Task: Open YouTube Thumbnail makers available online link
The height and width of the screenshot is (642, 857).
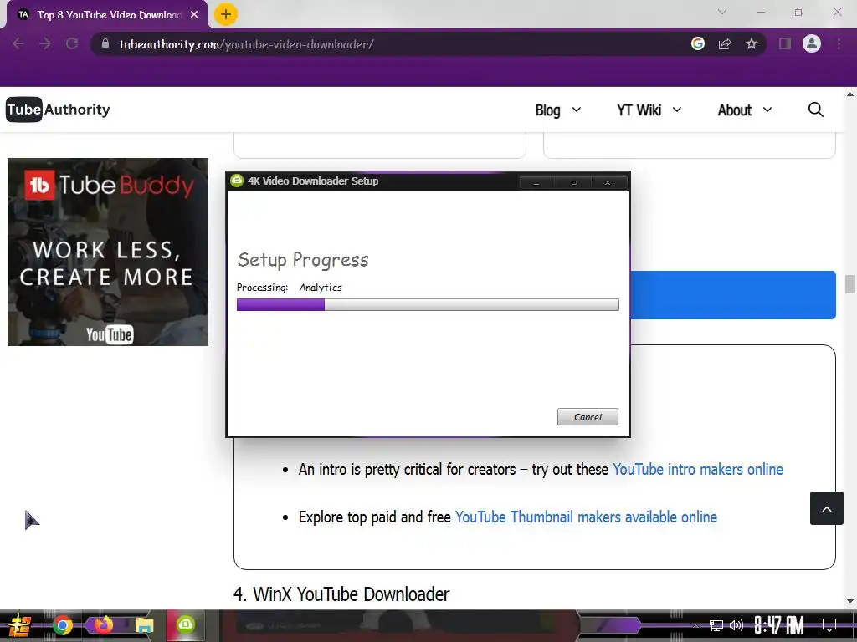Action: [586, 517]
